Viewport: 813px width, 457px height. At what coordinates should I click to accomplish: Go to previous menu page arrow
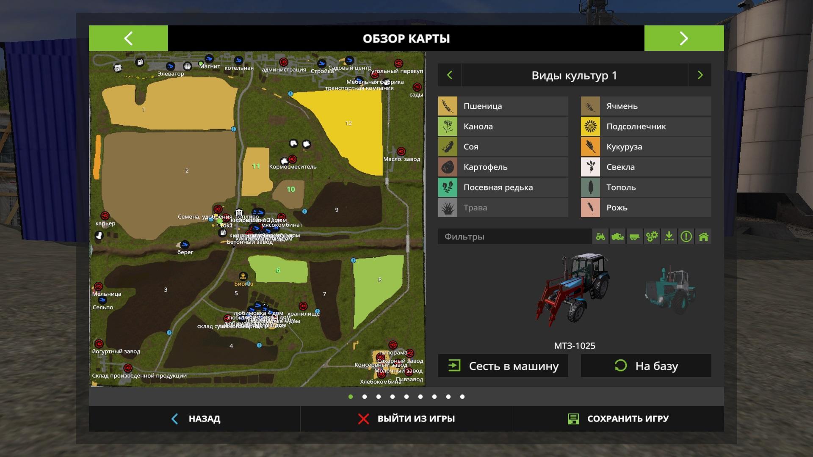pos(128,39)
